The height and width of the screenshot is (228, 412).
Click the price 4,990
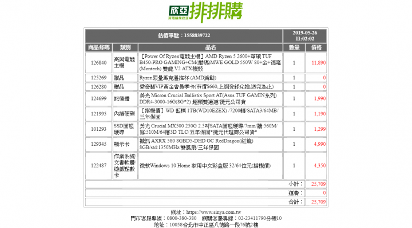pos(320,144)
